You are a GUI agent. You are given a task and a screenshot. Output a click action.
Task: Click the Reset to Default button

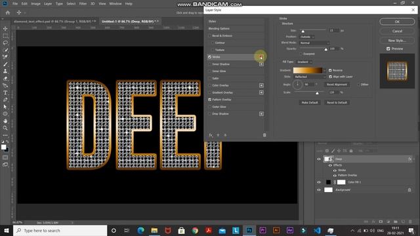[x=337, y=102]
